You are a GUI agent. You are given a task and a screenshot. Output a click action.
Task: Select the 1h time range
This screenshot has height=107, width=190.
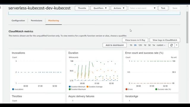click(x=131, y=45)
